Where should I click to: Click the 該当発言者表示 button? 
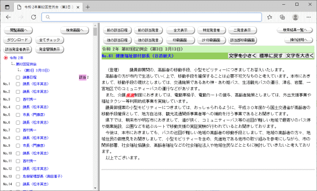[x=17, y=49]
